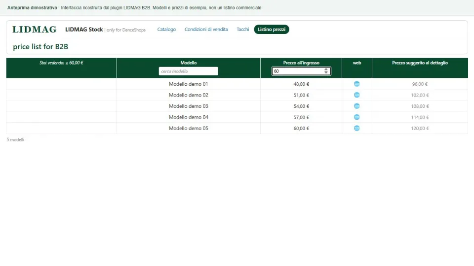Click the Prezzo suggerito al dettaglio header

[420, 63]
